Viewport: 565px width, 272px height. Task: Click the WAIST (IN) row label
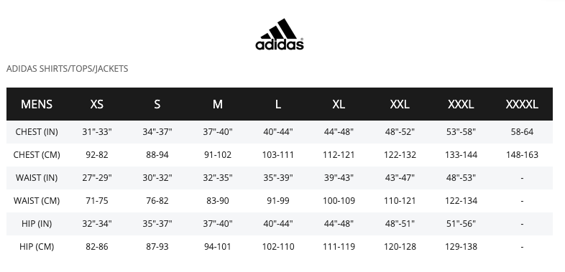tap(37, 178)
